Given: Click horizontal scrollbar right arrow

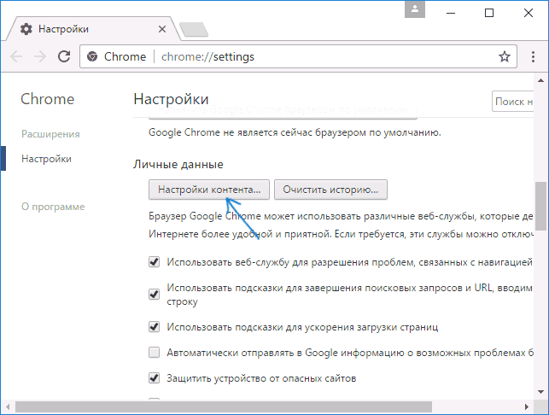Looking at the screenshot, I should [x=527, y=407].
